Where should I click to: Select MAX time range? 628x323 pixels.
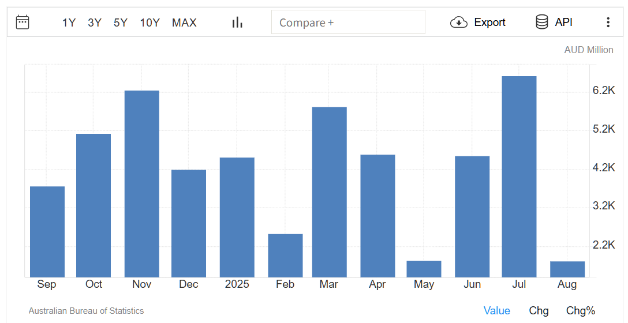[x=184, y=22]
